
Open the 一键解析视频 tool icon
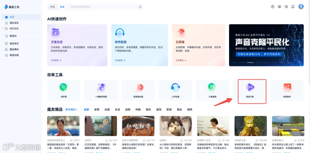[x=101, y=87]
